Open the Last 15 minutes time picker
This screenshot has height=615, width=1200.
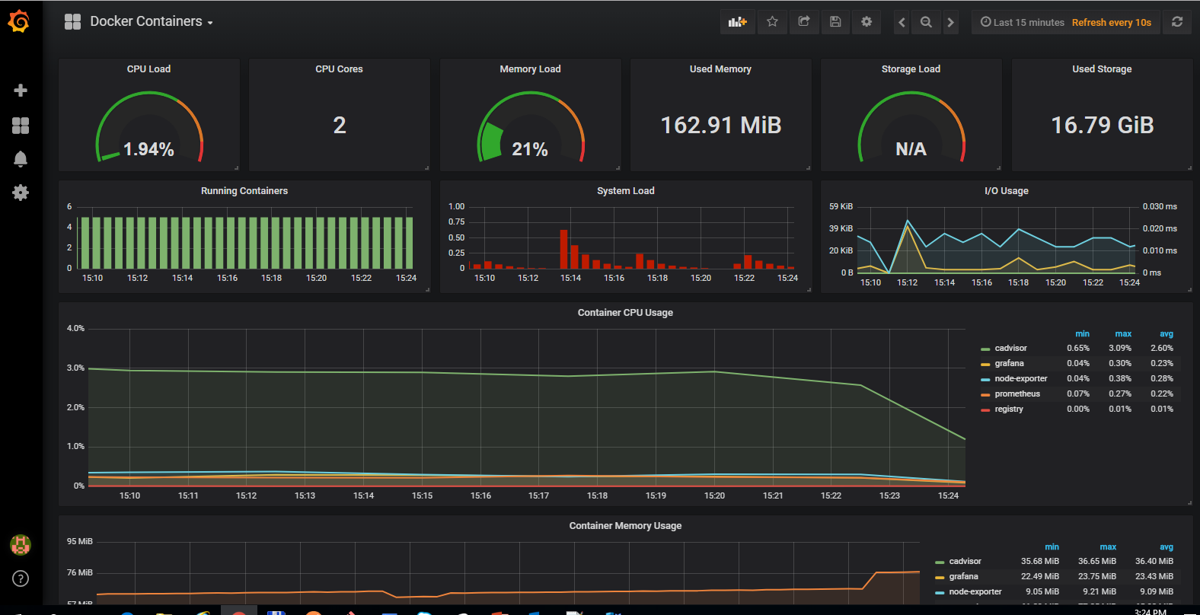point(1023,22)
